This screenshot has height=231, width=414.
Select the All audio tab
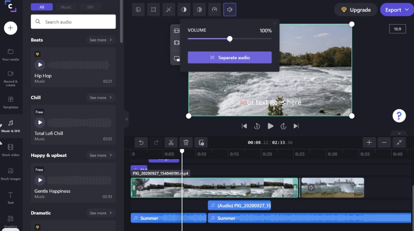[x=42, y=7]
